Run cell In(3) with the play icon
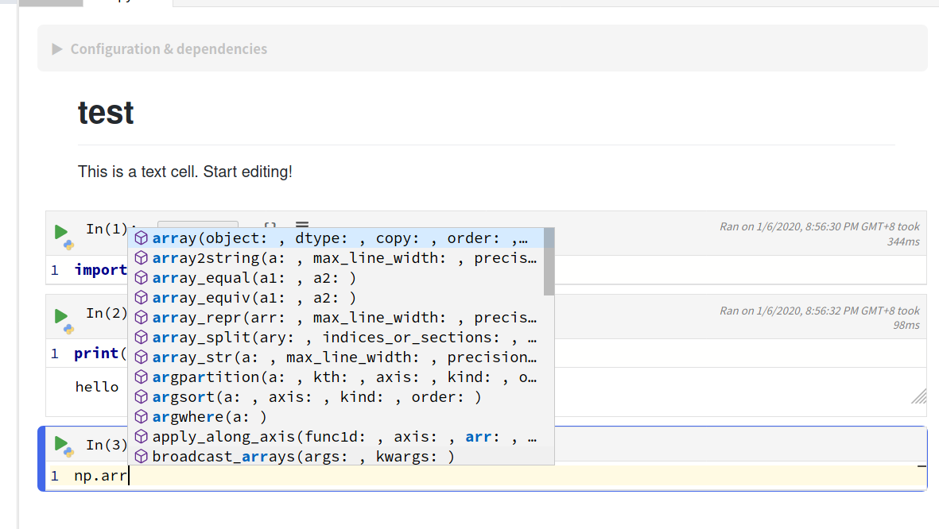The image size is (939, 529). click(61, 443)
